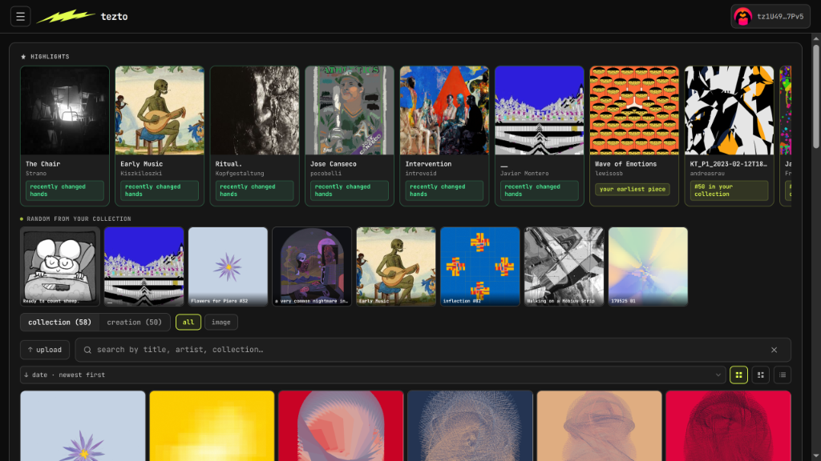
Task: Click 'your earliest piece' badge
Action: tap(633, 189)
